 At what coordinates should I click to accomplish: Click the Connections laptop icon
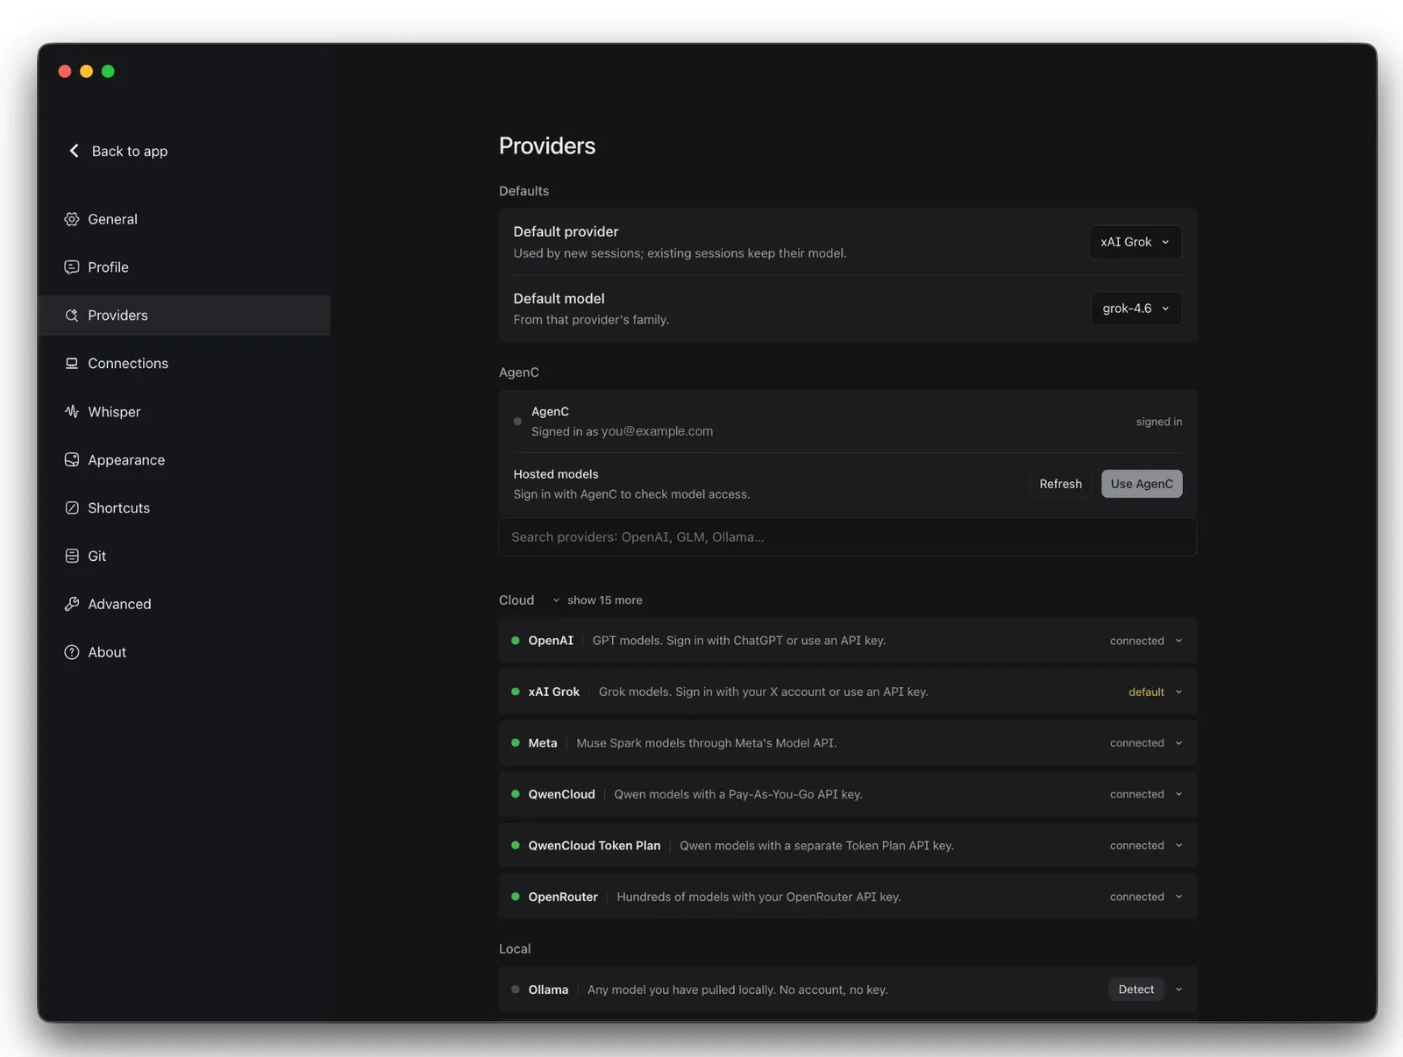[72, 364]
